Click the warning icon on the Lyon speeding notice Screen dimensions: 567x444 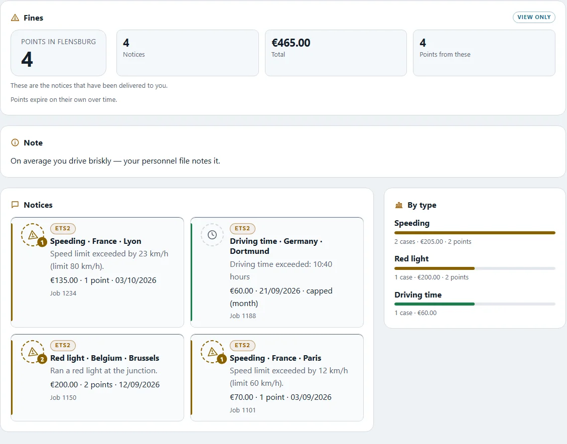[x=33, y=235]
